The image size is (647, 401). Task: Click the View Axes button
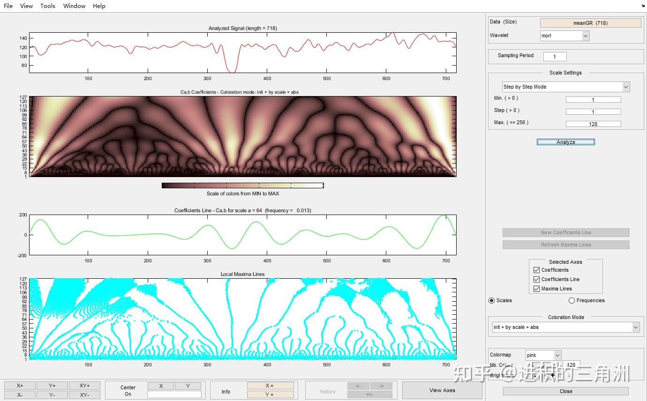pos(442,390)
